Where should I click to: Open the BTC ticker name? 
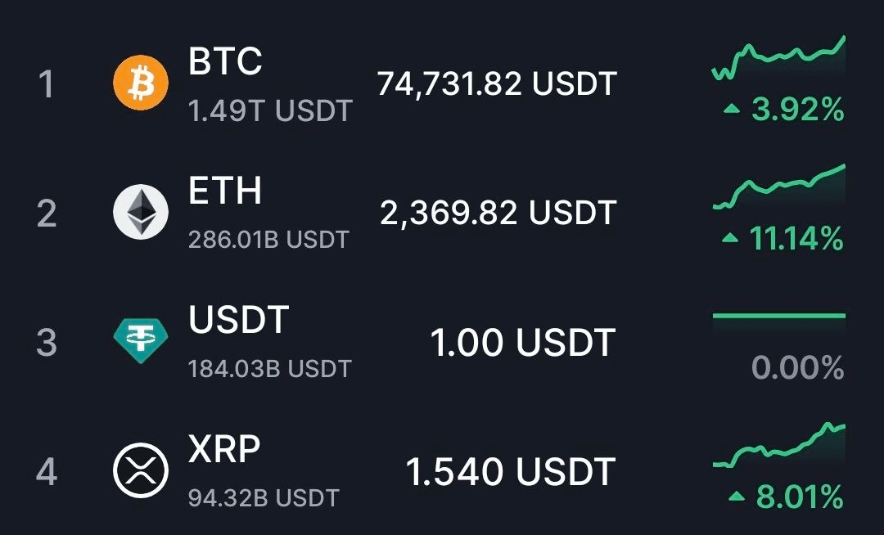(x=225, y=62)
